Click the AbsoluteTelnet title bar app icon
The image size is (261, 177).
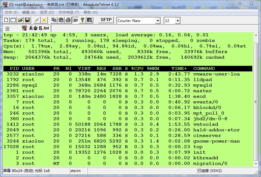point(5,4)
